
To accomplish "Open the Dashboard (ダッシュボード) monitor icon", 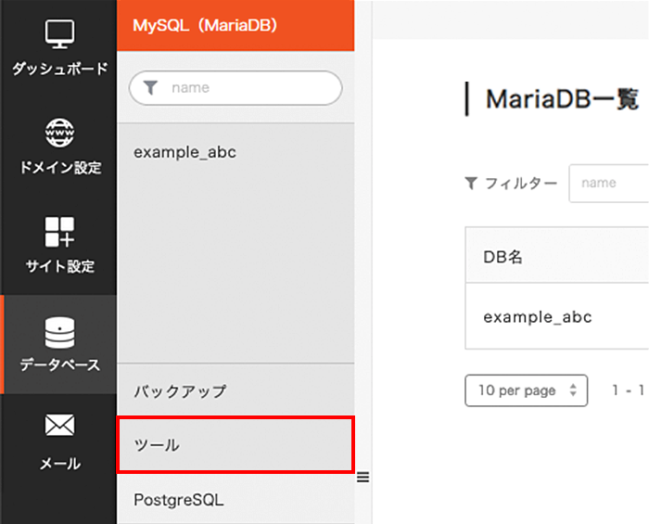I will coord(59,34).
